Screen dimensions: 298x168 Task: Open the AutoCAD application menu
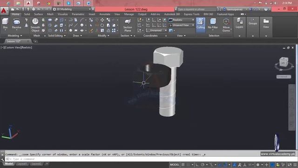coord(4,11)
